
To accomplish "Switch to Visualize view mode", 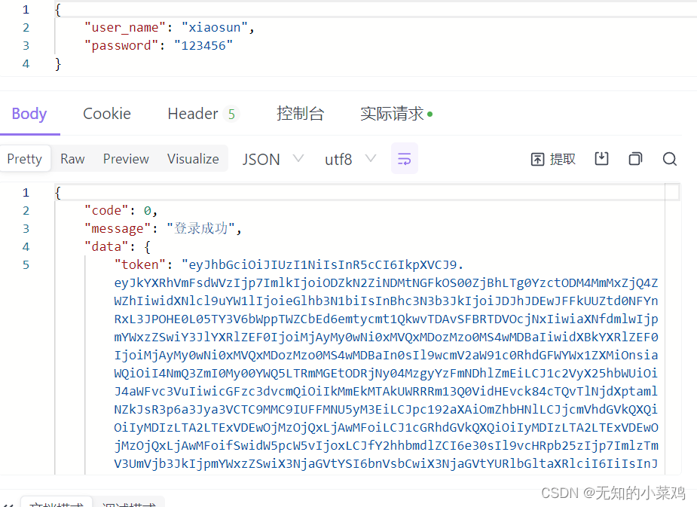I will tap(193, 159).
